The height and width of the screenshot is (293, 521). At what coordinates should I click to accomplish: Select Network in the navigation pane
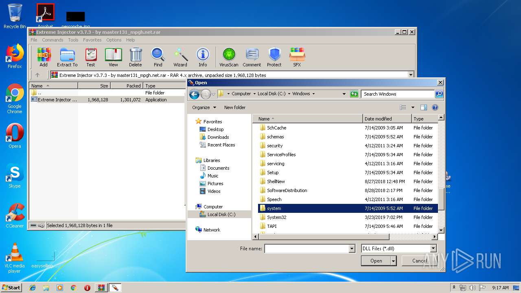click(x=212, y=230)
